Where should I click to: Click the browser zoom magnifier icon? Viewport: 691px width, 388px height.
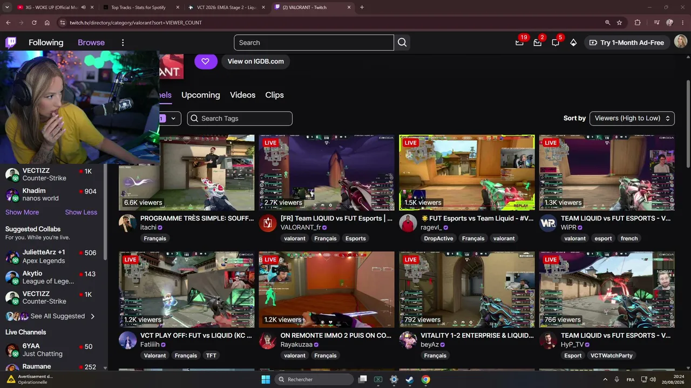607,23
